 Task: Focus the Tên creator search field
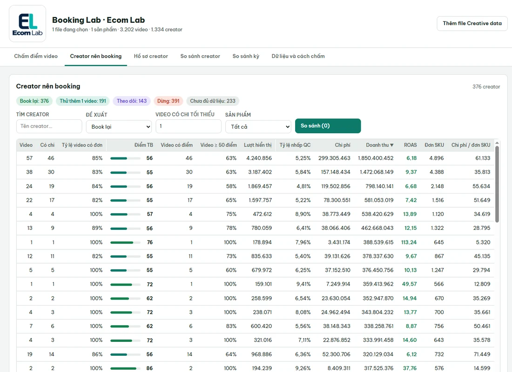(x=49, y=126)
